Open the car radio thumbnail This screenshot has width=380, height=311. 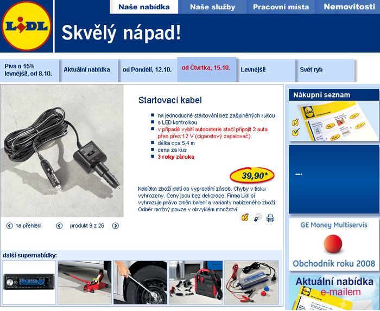point(29,282)
